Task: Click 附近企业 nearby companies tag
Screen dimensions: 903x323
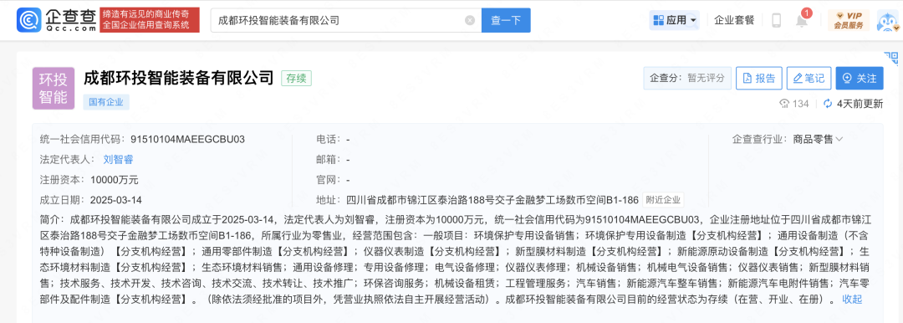Action: (x=663, y=200)
